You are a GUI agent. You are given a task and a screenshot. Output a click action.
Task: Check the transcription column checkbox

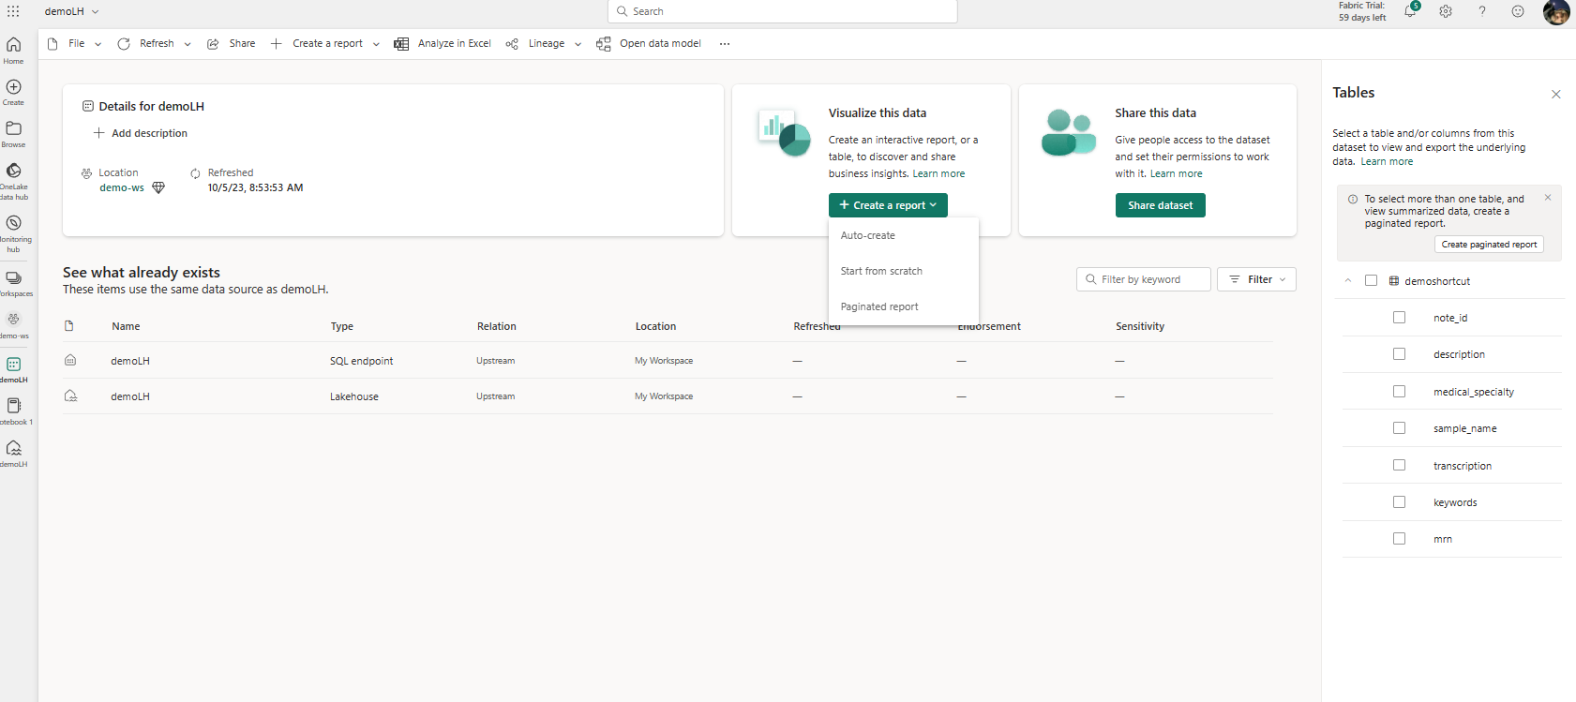[1399, 465]
